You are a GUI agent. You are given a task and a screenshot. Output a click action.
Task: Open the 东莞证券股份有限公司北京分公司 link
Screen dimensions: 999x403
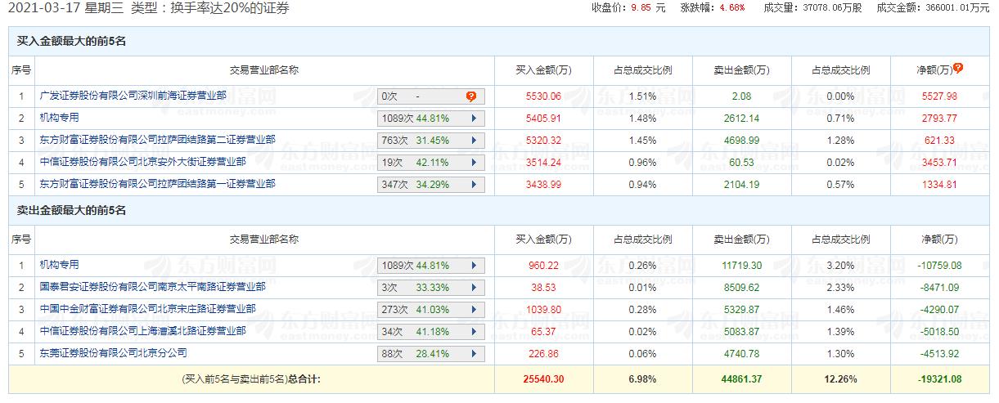pyautogui.click(x=113, y=353)
